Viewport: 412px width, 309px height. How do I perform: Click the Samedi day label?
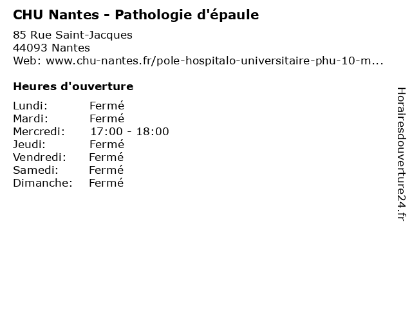click(35, 170)
